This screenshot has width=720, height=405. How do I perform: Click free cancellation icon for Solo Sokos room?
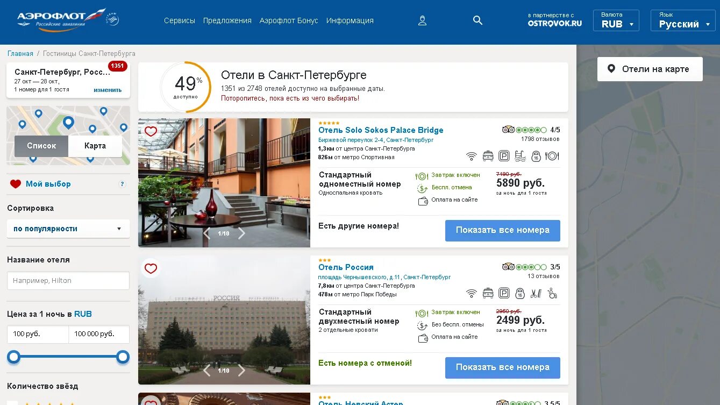tap(422, 188)
